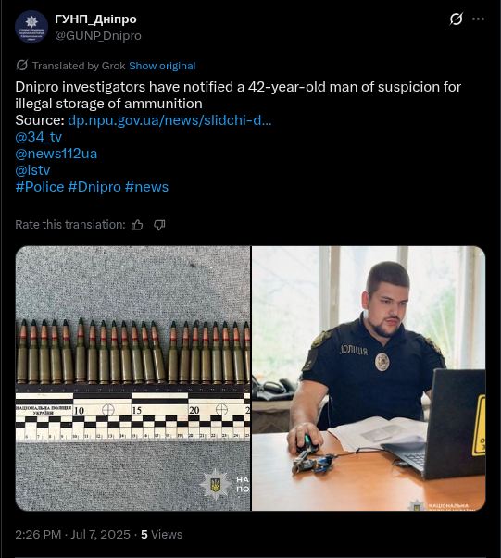Follow the #news hashtag
This screenshot has height=558, width=501.
(x=146, y=187)
